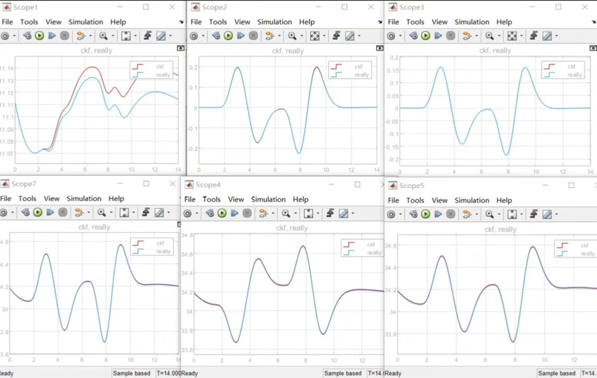Open Simulation menu in Scope5
This screenshot has width=597, height=378.
472,201
